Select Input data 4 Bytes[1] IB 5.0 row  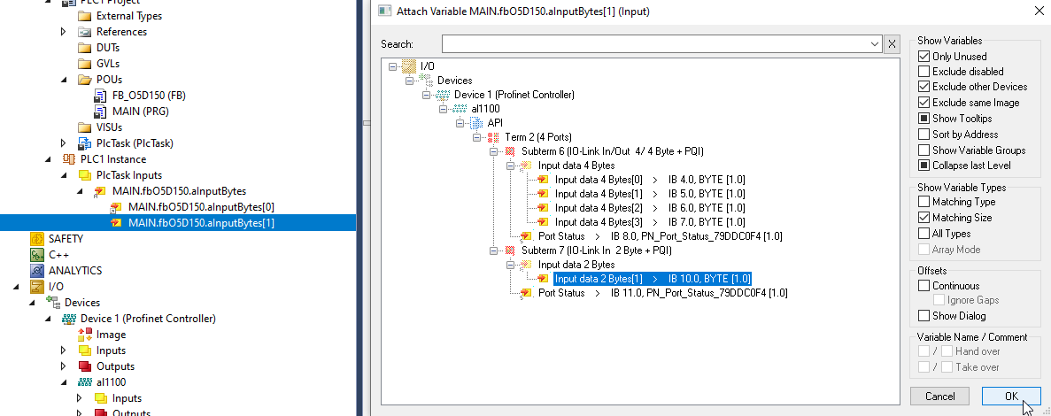click(650, 194)
